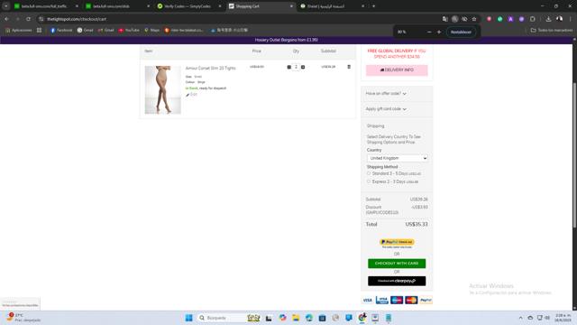Delete Amour Corset tights from cart
This screenshot has width=577, height=325.
[x=349, y=67]
